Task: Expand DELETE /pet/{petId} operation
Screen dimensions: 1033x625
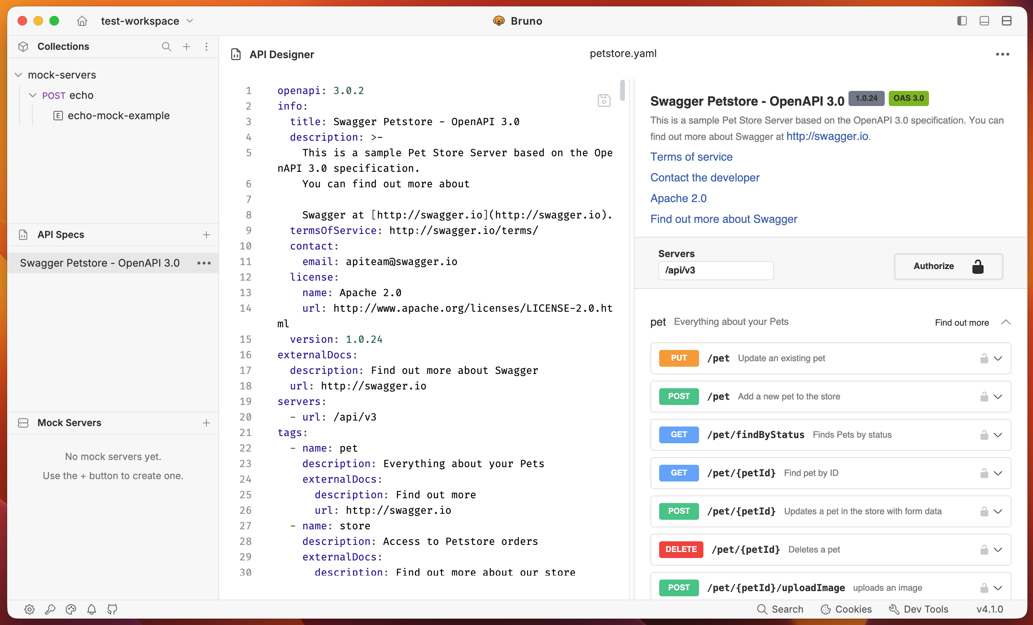Action: pyautogui.click(x=998, y=550)
